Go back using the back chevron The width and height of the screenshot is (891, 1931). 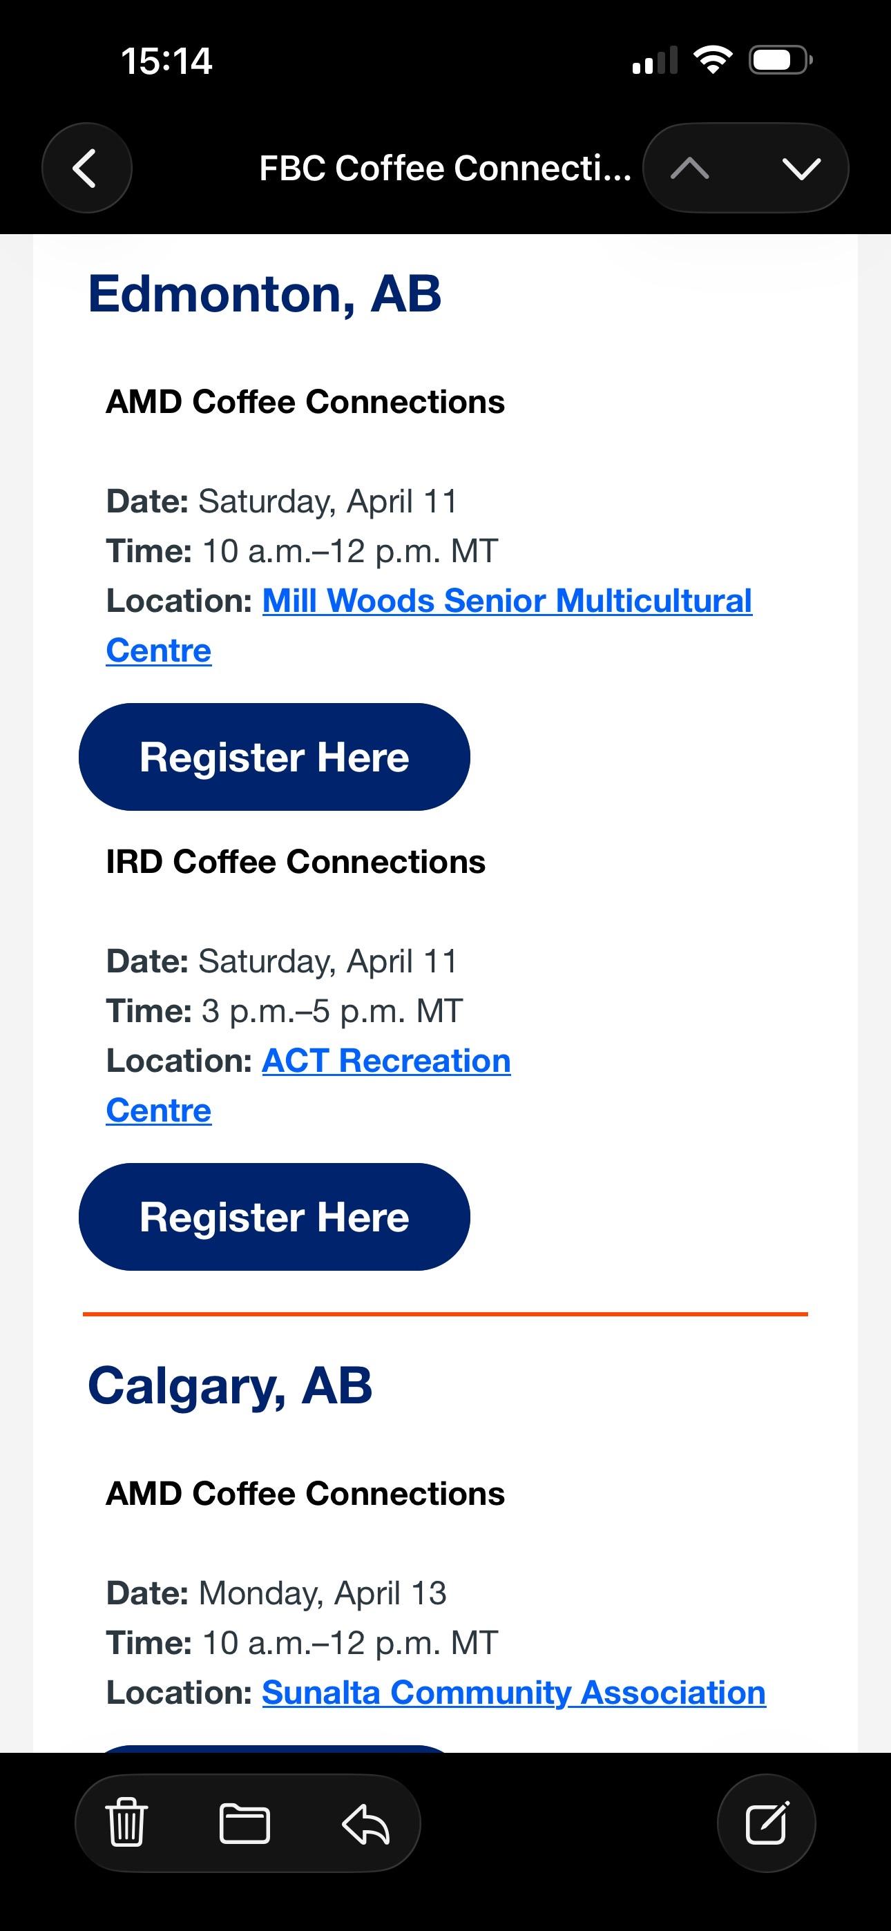pos(86,168)
